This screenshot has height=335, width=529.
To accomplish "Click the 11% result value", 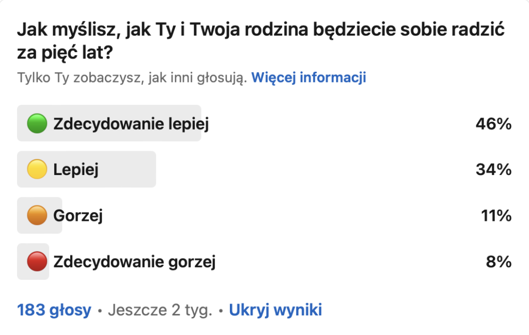I will coord(495,215).
